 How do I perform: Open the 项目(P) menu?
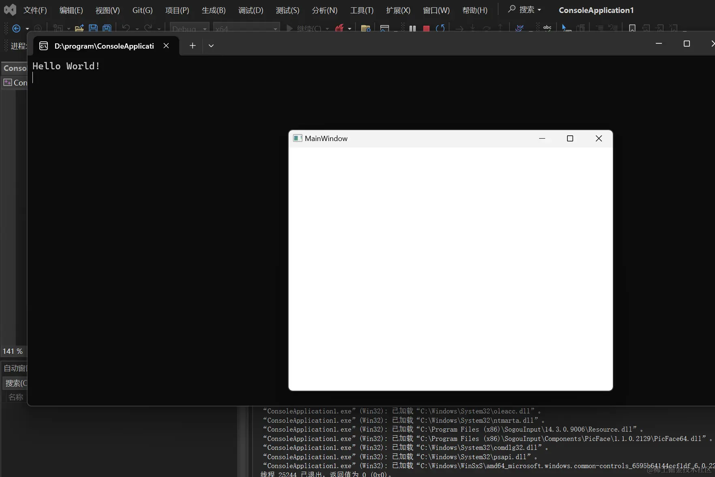[x=178, y=10]
